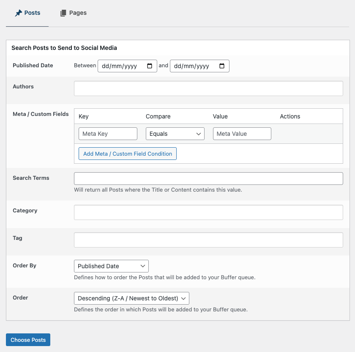Click the 'Order By' label
This screenshot has height=352, width=355.
(x=25, y=265)
